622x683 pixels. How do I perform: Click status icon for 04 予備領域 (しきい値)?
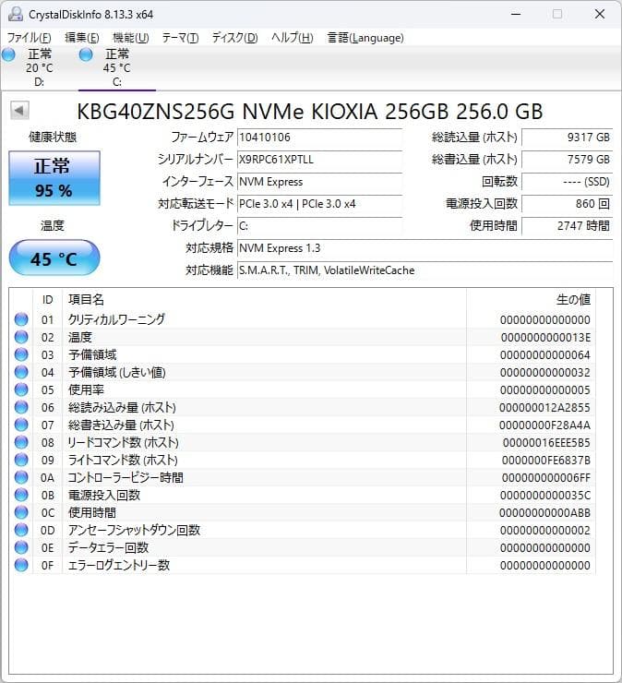pos(21,373)
